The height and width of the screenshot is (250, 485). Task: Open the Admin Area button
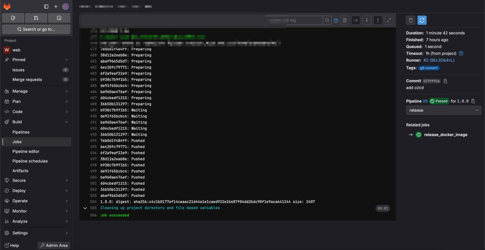[x=54, y=245]
